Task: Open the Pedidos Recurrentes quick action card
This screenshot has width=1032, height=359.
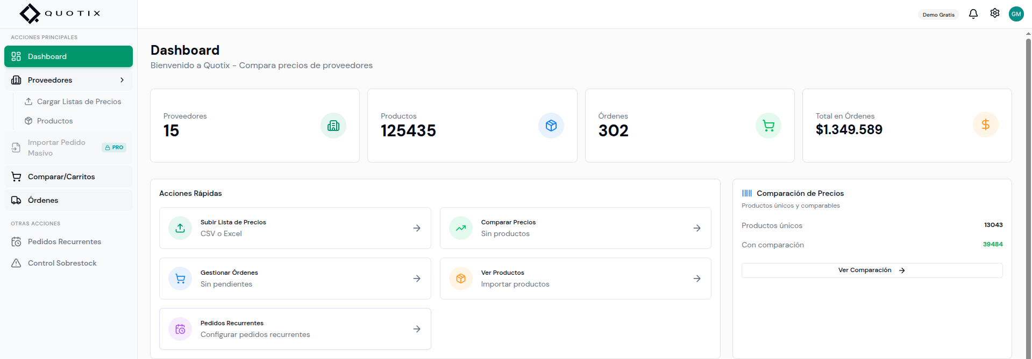Action: coord(295,329)
